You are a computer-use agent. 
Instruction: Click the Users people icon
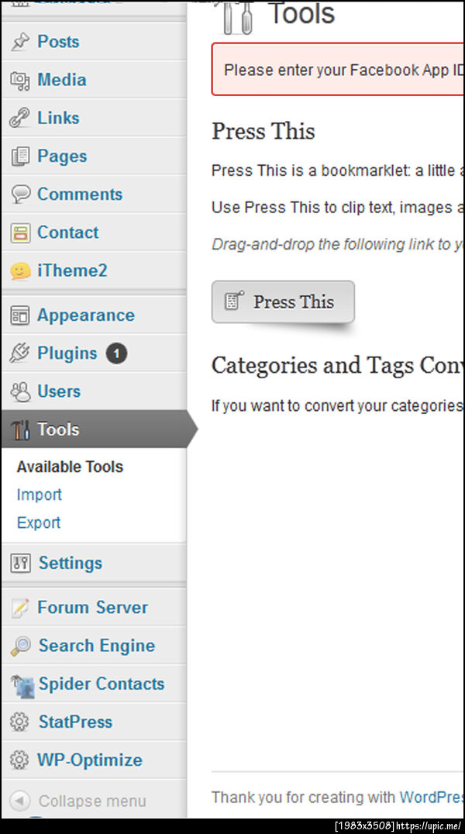[20, 391]
